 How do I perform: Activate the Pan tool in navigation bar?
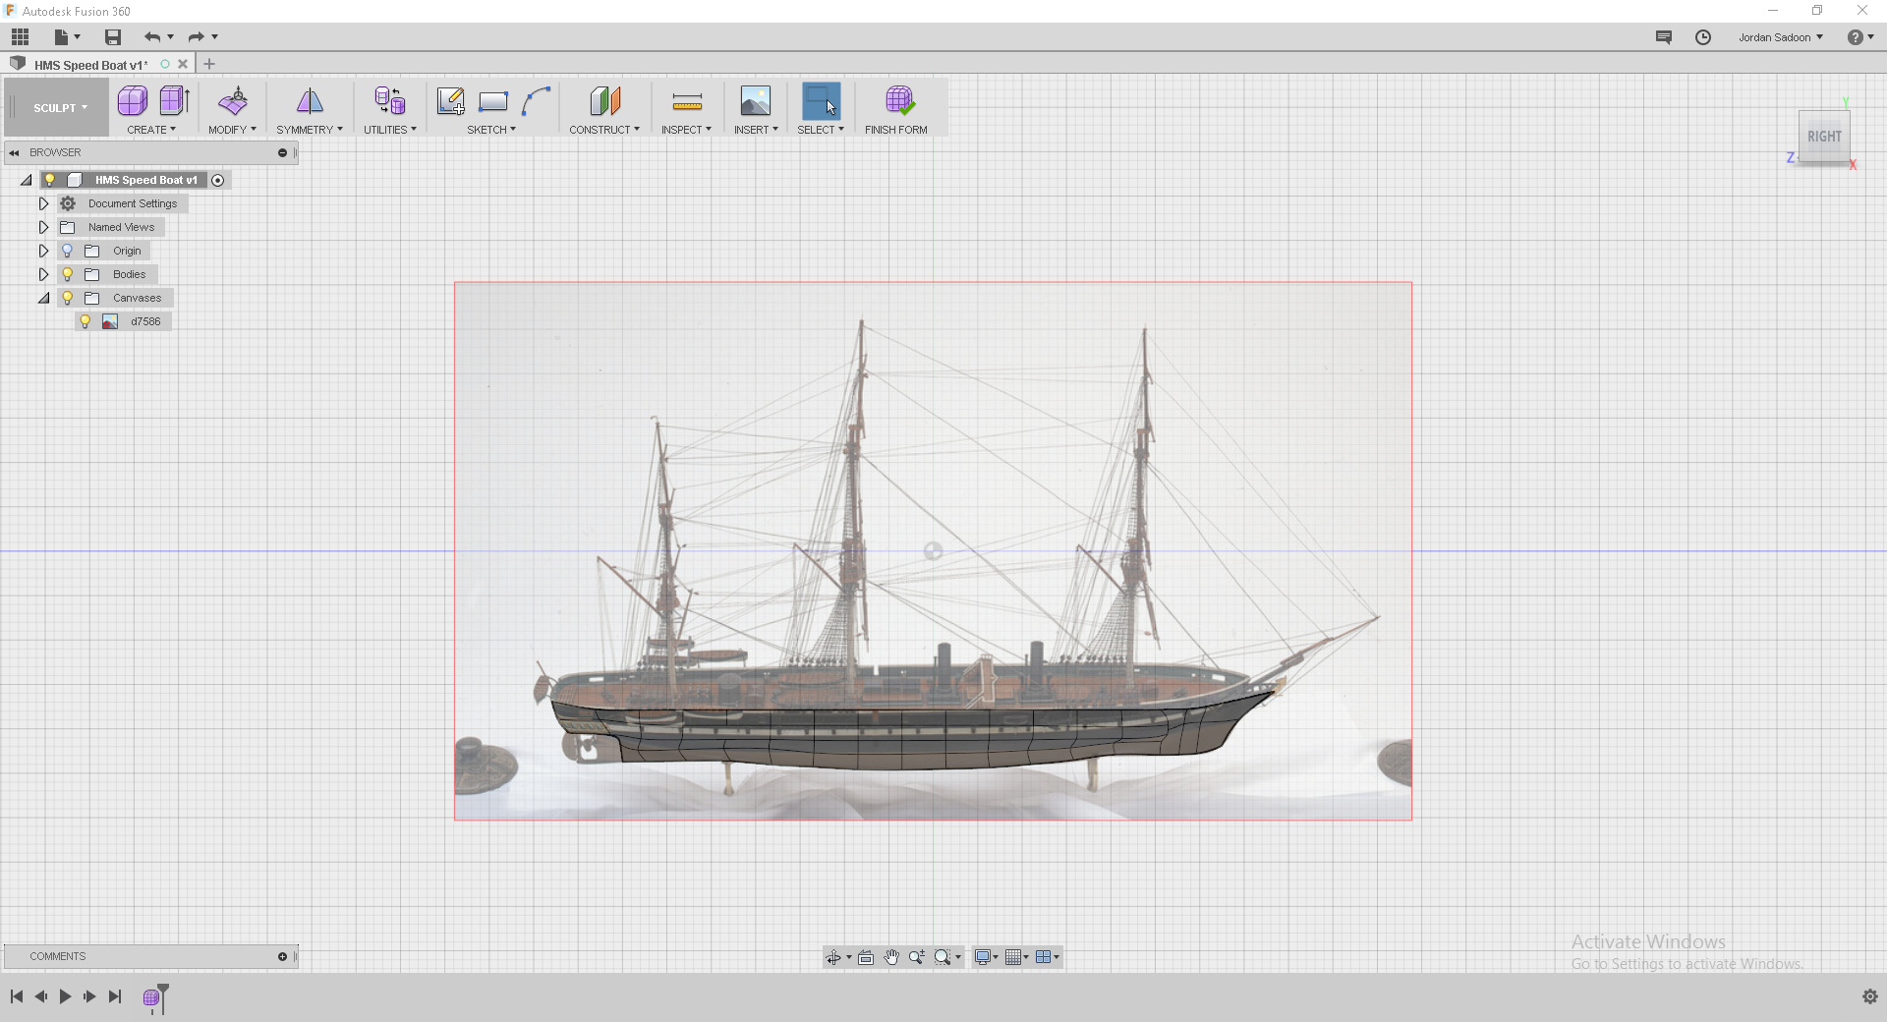(890, 957)
